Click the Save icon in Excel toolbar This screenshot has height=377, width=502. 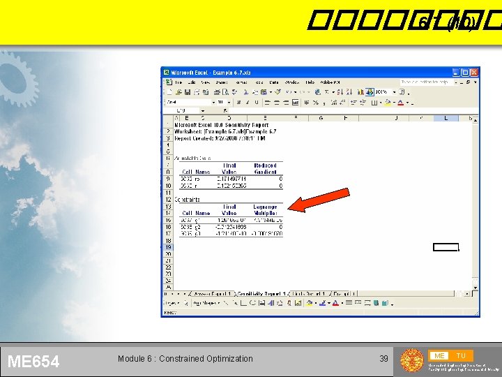coord(188,92)
